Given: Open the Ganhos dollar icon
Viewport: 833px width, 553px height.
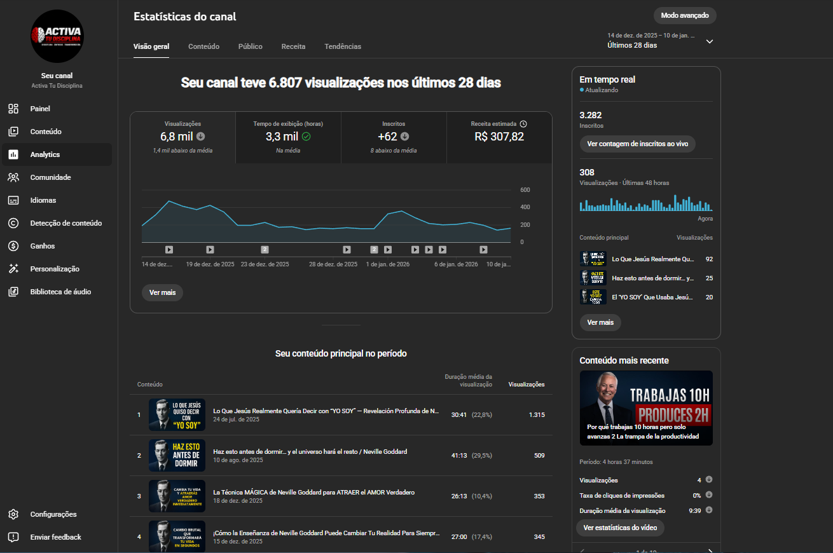Looking at the screenshot, I should pyautogui.click(x=13, y=246).
